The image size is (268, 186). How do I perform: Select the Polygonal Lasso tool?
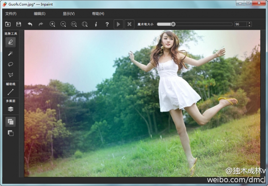click(x=11, y=75)
